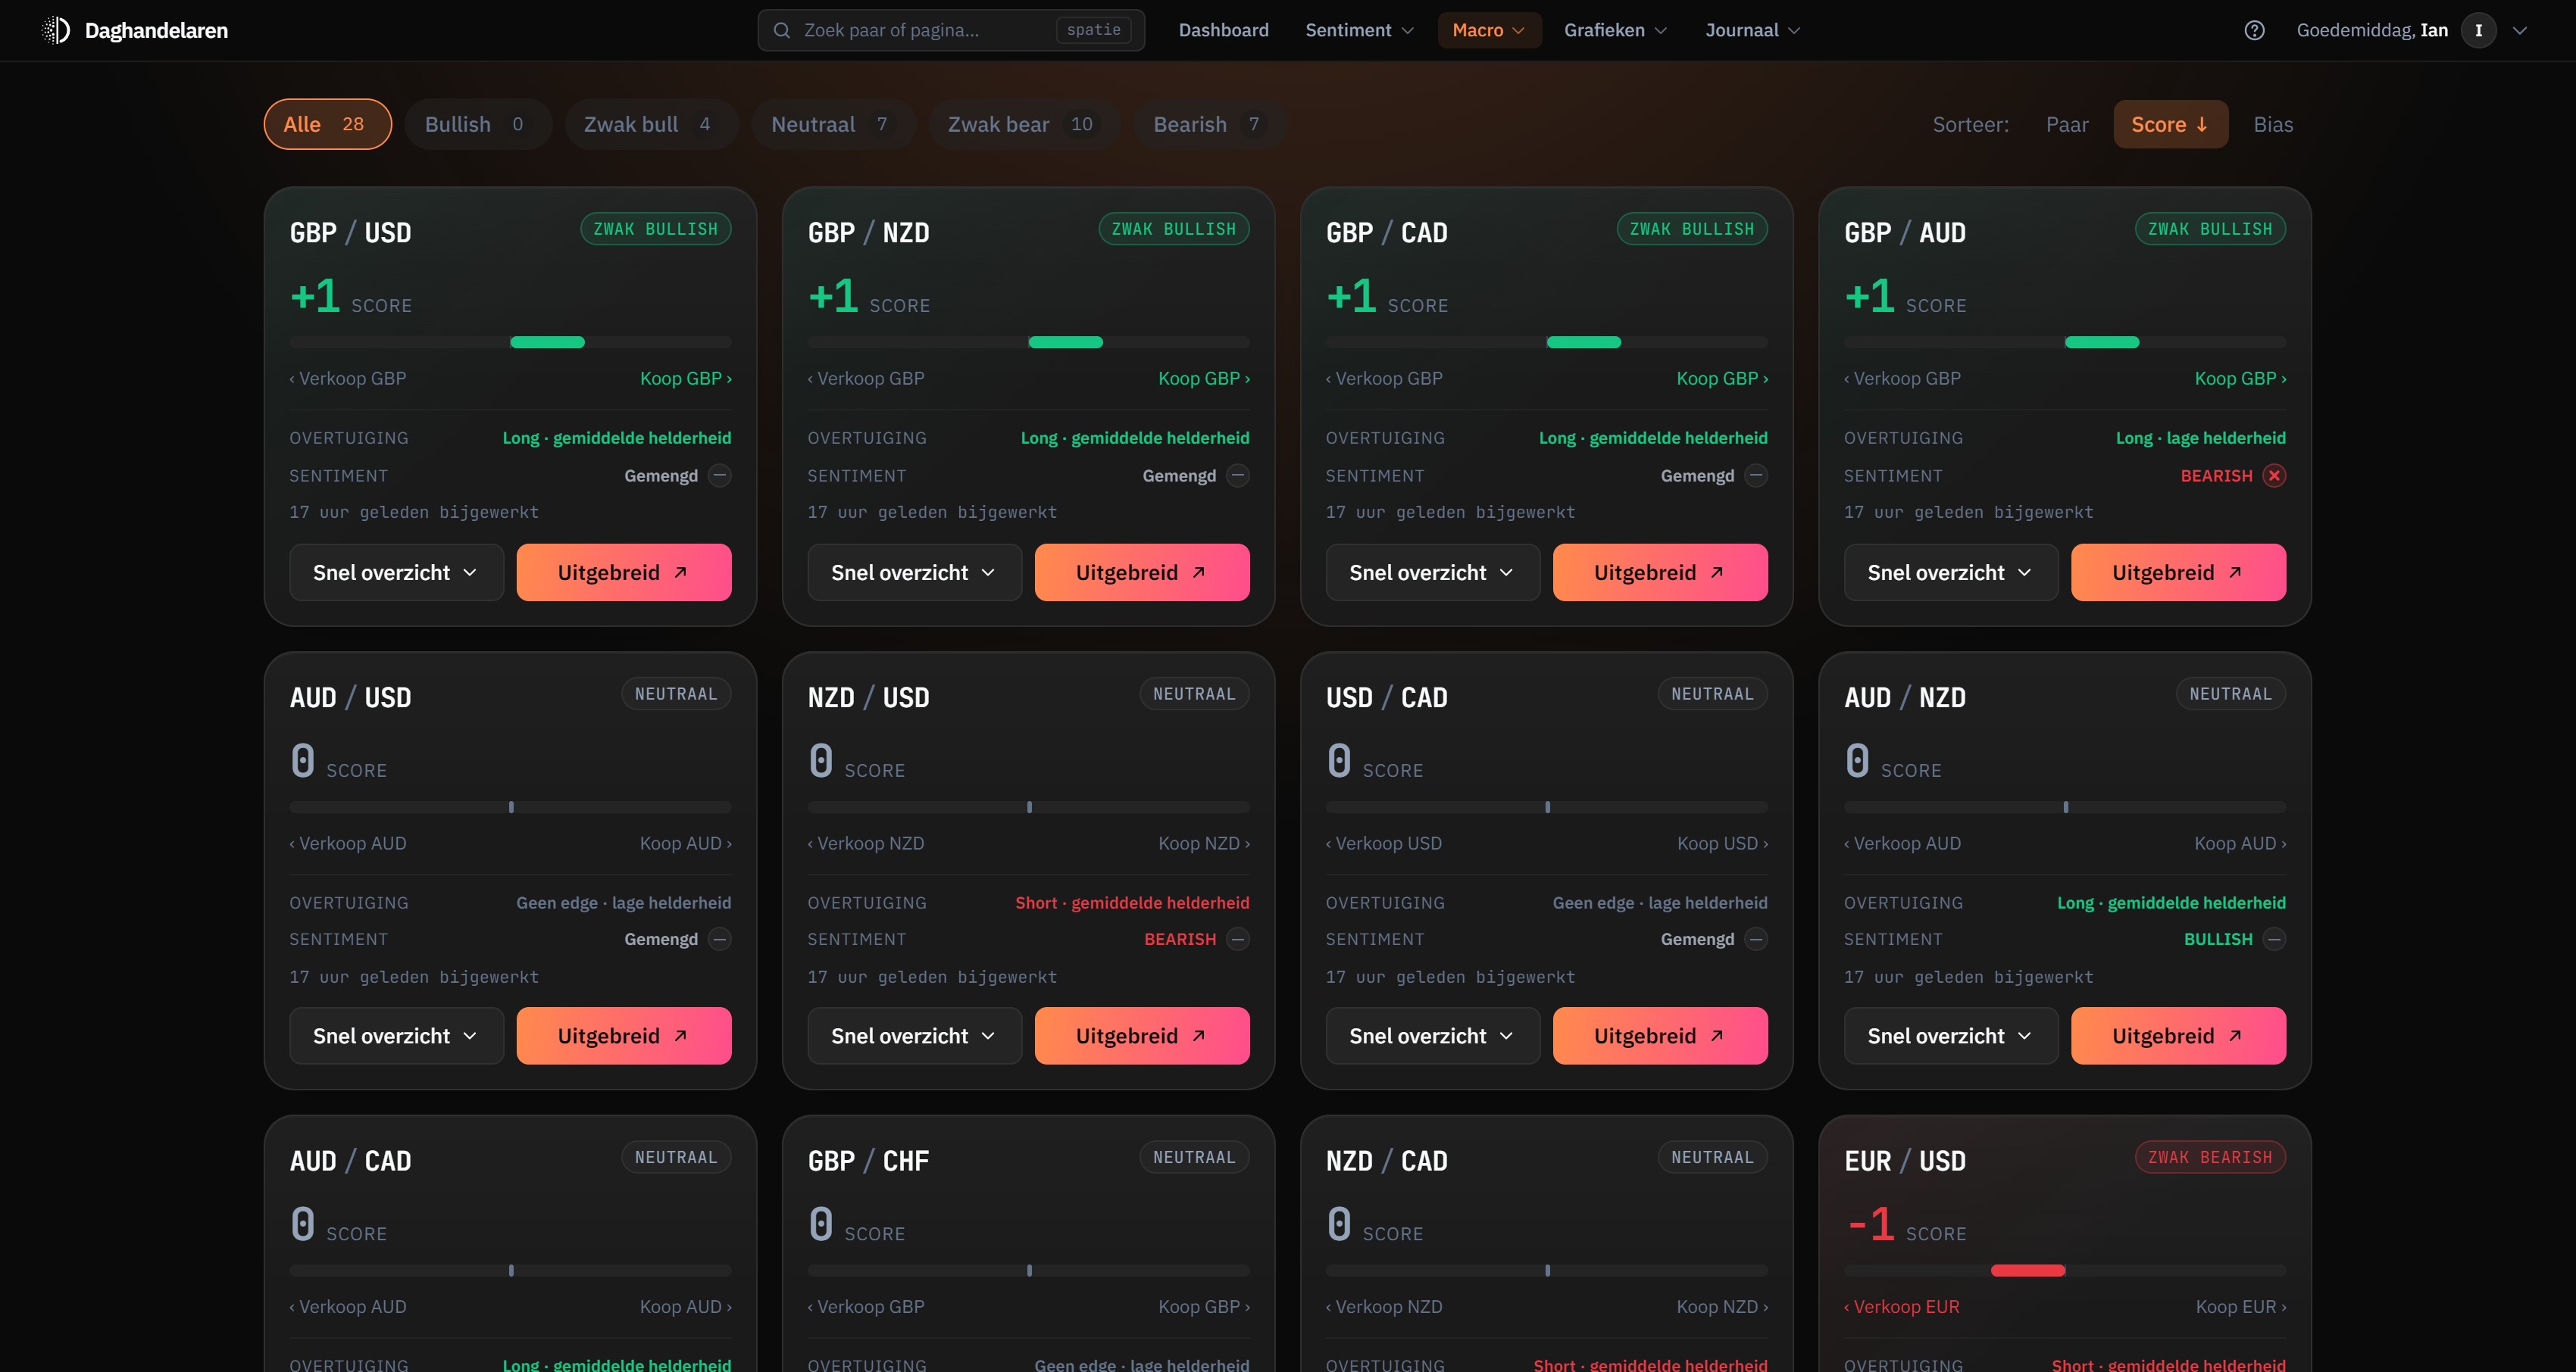Open the Sentiment menu
This screenshot has height=1372, width=2576.
pyautogui.click(x=1359, y=30)
